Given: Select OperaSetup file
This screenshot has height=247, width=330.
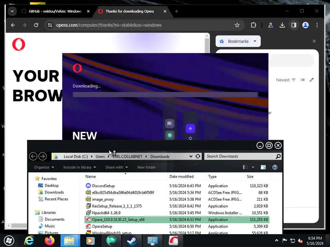Looking at the screenshot, I should click(x=176, y=226).
